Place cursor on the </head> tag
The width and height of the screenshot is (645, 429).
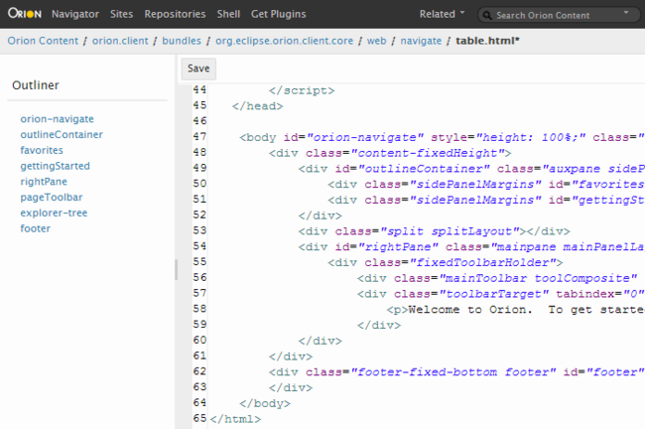click(x=258, y=106)
